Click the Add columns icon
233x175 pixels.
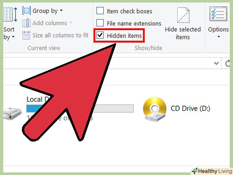[x=27, y=23]
